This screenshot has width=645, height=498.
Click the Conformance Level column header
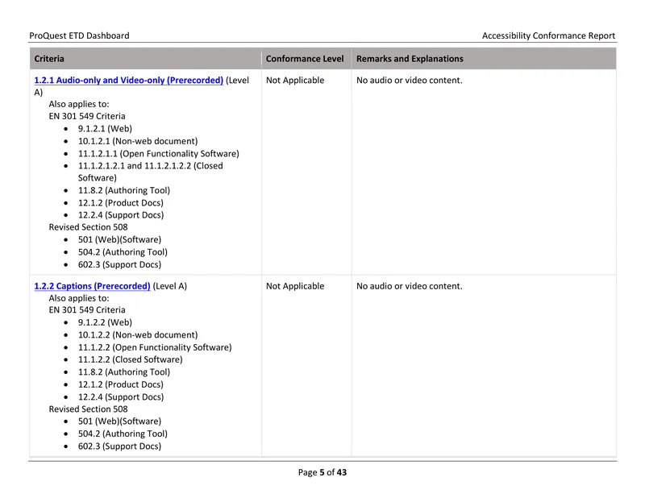coord(305,59)
